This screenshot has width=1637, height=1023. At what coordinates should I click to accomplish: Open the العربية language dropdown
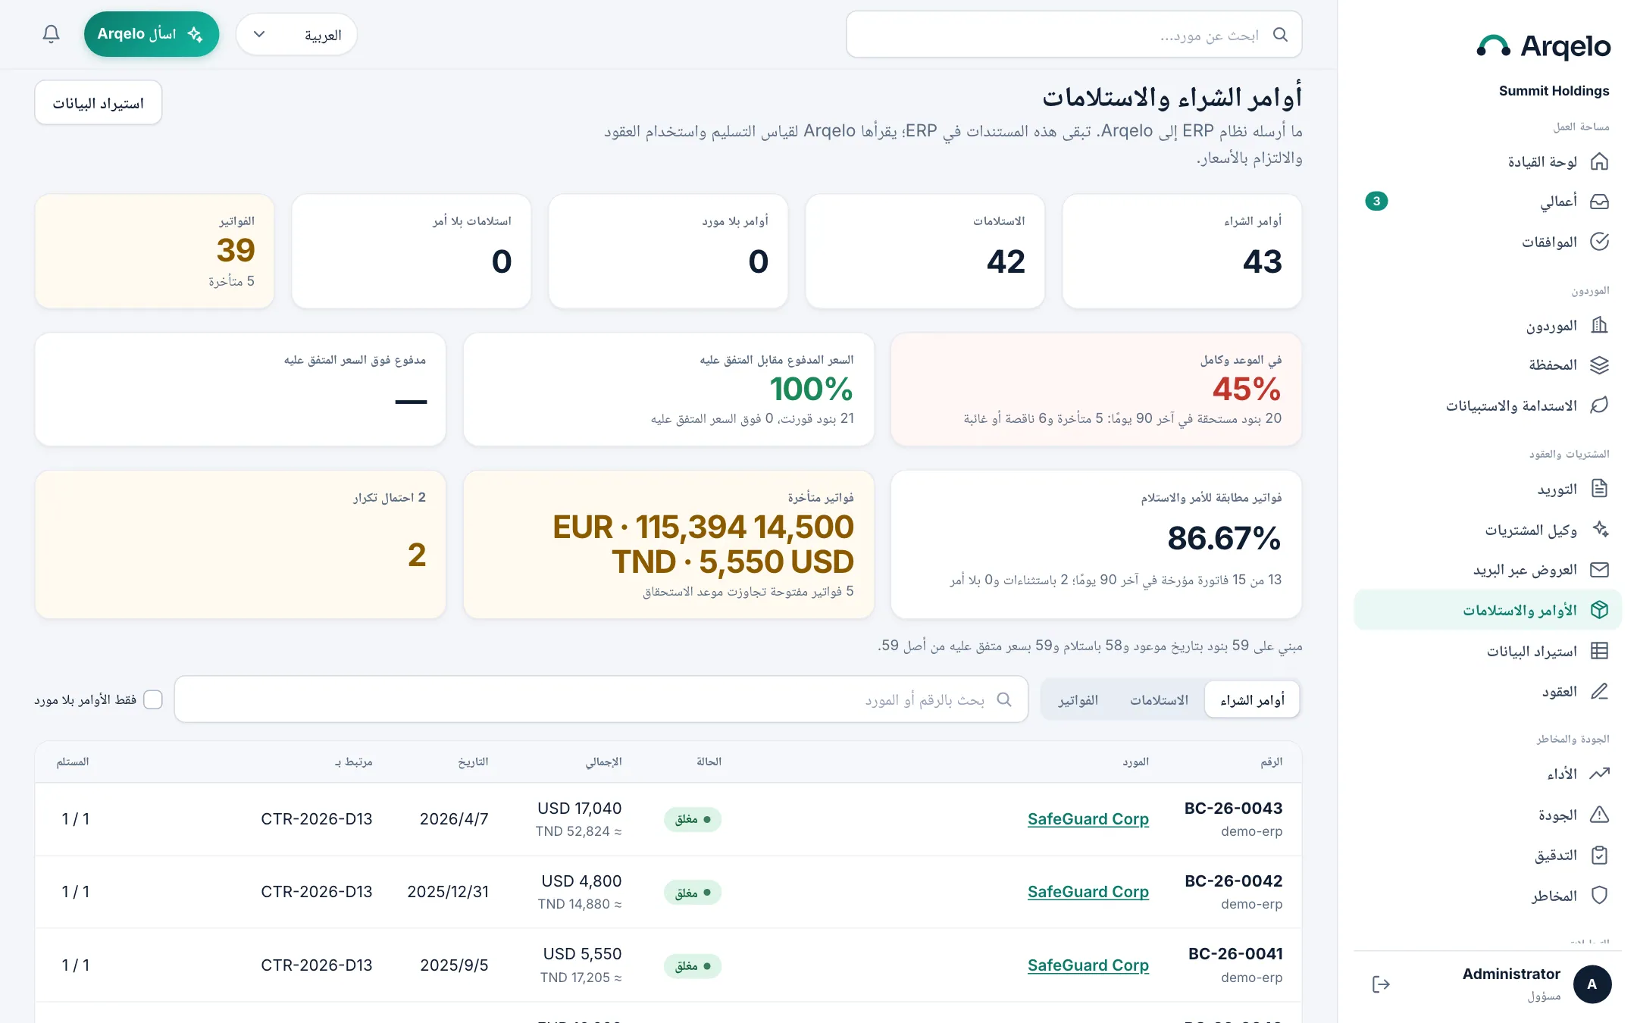click(x=296, y=34)
